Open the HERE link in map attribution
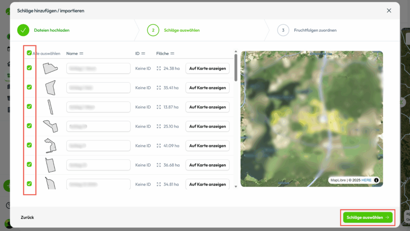The width and height of the screenshot is (410, 231). point(366,180)
